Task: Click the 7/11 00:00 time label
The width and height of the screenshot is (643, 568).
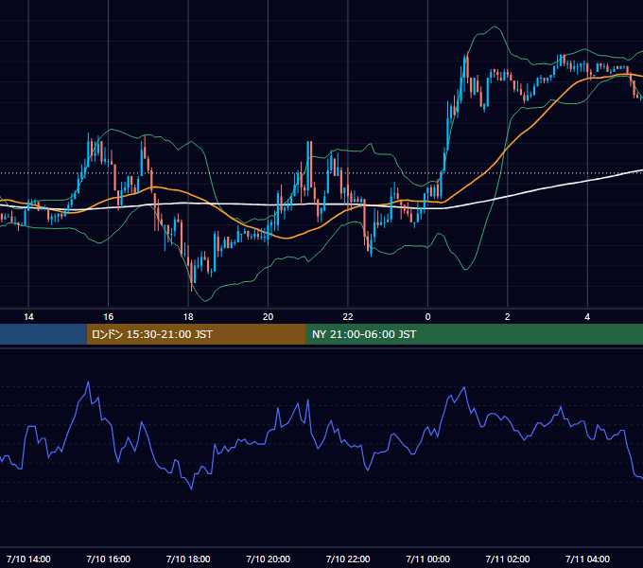Action: [427, 559]
